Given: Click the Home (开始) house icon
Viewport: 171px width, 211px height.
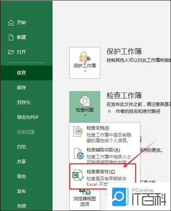Looking at the screenshot, I should (x=11, y=23).
